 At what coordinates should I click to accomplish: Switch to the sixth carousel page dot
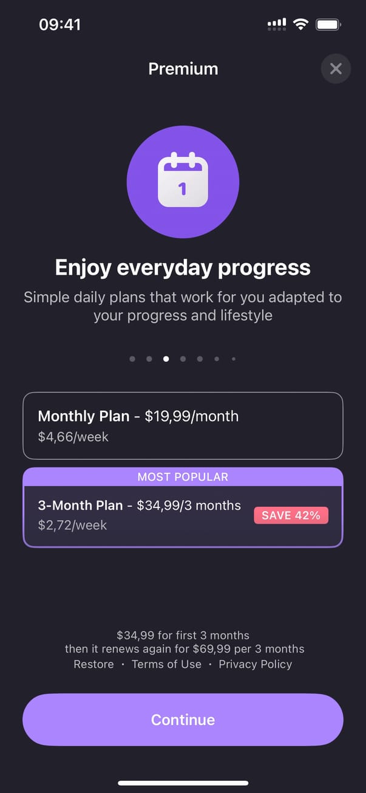(x=217, y=359)
